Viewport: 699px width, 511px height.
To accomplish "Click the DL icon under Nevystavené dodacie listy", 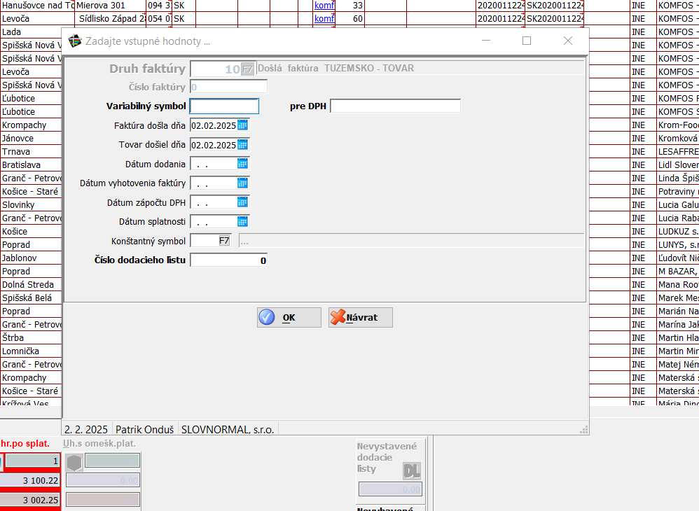I will click(x=412, y=471).
